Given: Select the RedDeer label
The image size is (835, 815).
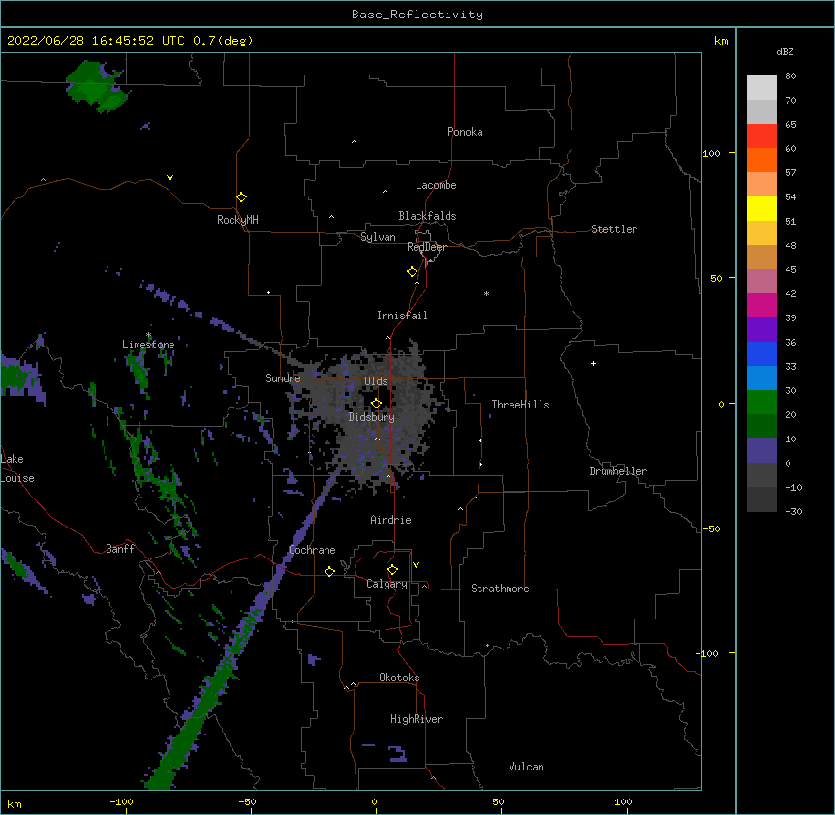Looking at the screenshot, I should click(x=426, y=247).
